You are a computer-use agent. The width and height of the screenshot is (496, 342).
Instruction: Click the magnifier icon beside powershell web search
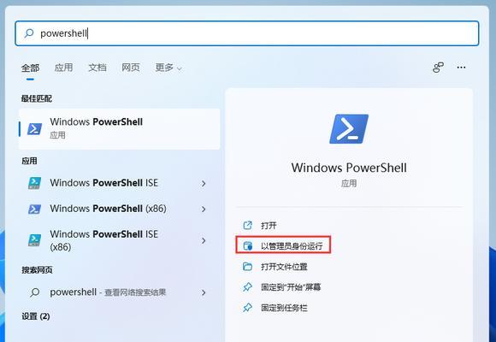click(x=34, y=292)
